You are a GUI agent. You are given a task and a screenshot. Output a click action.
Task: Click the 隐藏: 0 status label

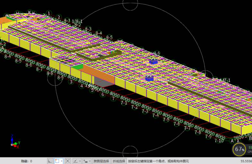(x=26, y=161)
